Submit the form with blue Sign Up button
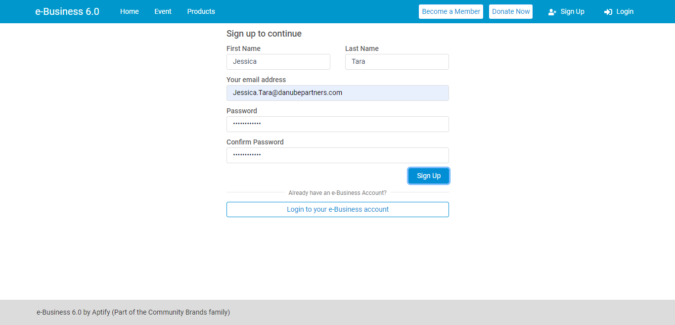Image resolution: width=675 pixels, height=325 pixels. [429, 176]
